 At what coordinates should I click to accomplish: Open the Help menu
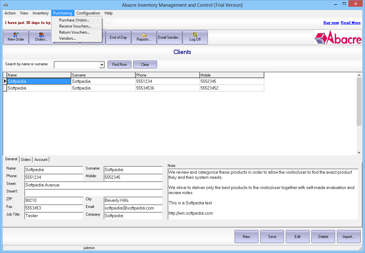(108, 13)
